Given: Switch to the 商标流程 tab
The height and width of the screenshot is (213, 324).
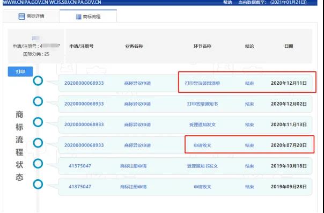Looking at the screenshot, I should pos(88,16).
